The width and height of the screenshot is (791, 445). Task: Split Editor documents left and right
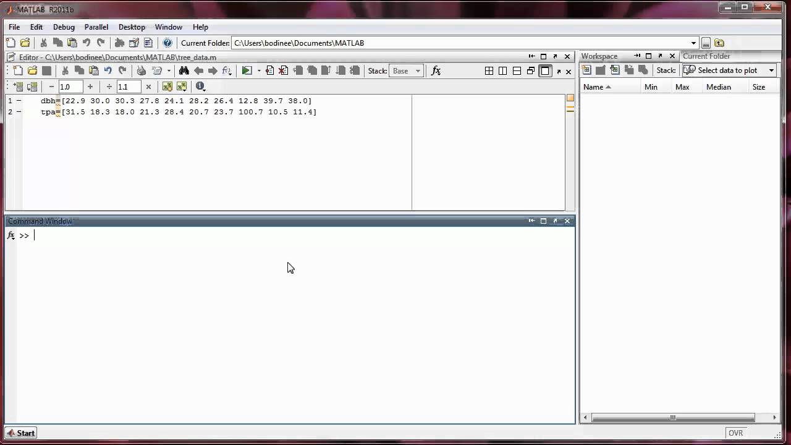[503, 70]
